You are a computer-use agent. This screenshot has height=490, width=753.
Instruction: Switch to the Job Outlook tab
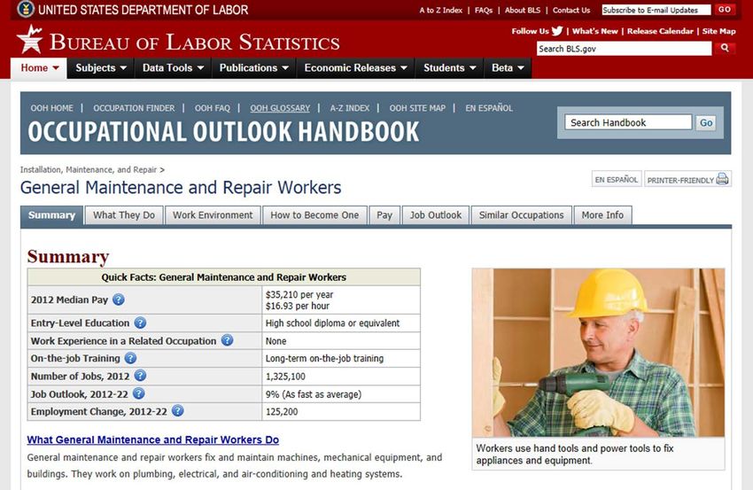coord(436,215)
